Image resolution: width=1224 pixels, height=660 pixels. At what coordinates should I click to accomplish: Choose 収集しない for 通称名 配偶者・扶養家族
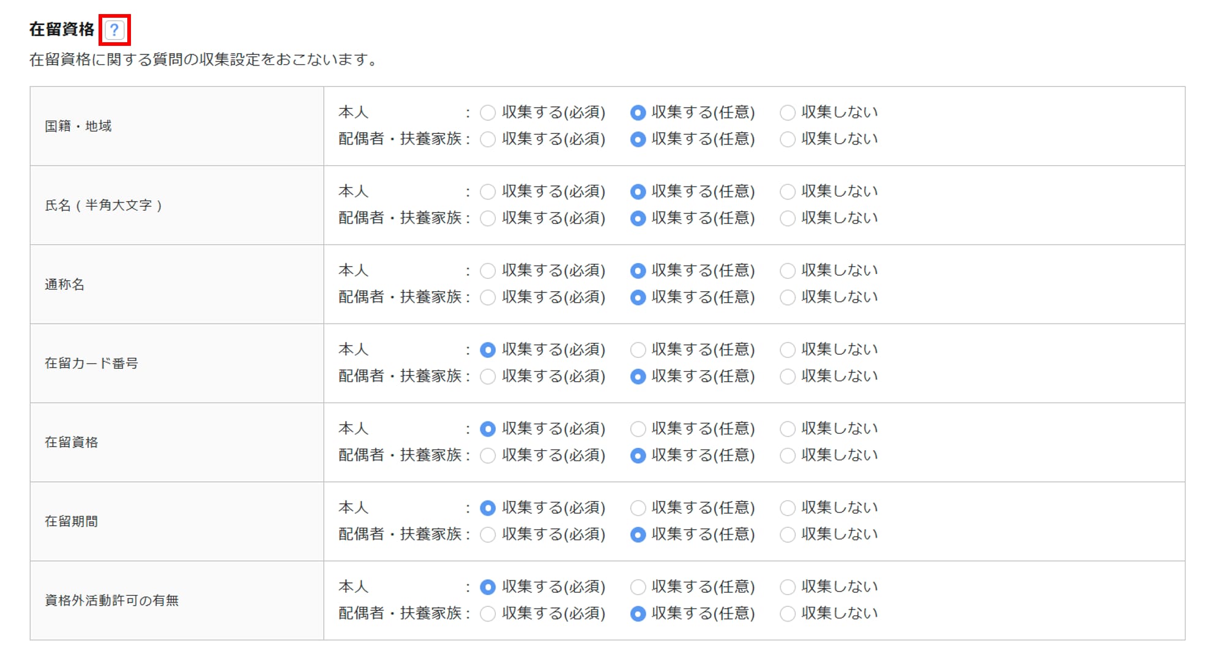click(x=788, y=298)
